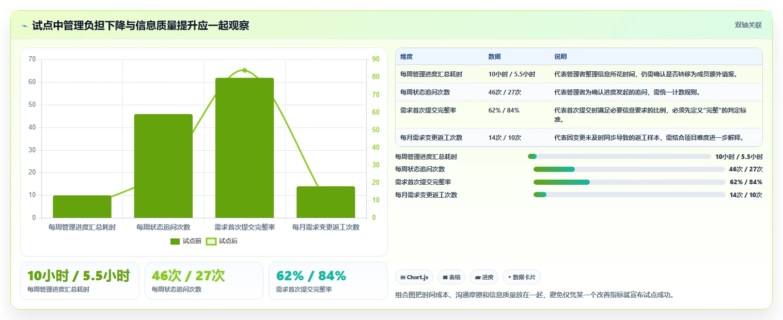Click the 每周管理进度汇总耗时 bar in the chart
The width and height of the screenshot is (783, 320).
(82, 206)
